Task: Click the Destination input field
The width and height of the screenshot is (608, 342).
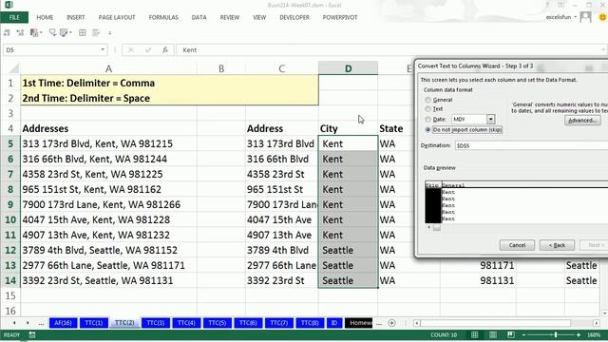Action: point(531,145)
